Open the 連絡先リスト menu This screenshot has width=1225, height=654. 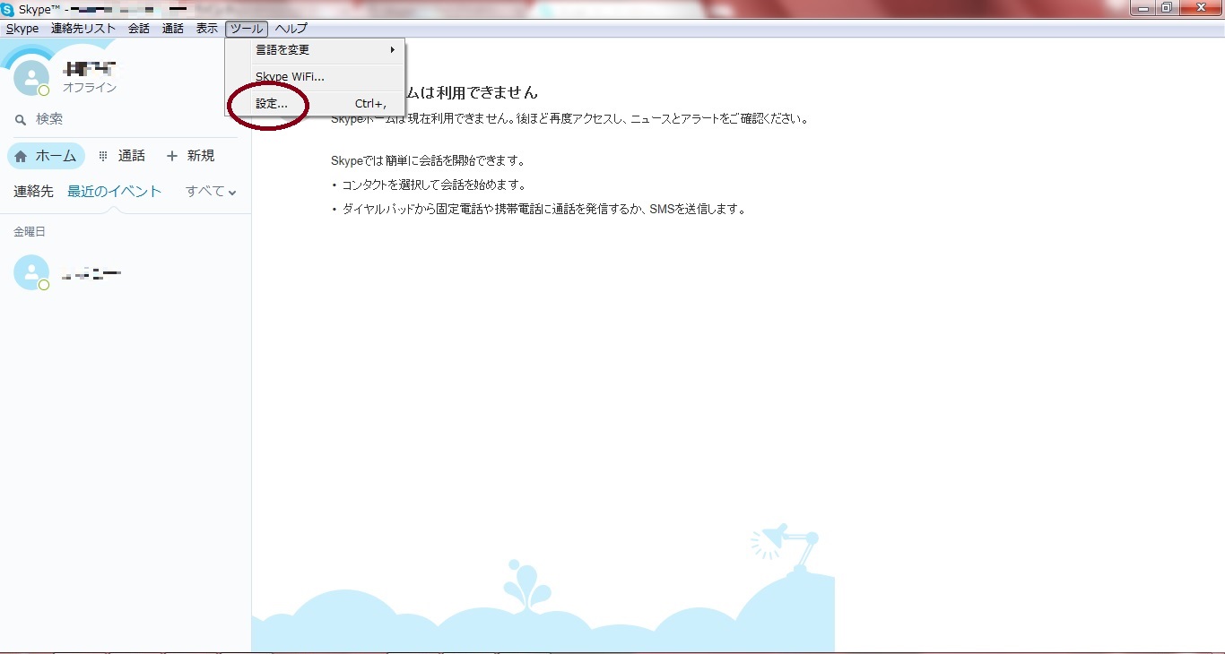(x=83, y=29)
